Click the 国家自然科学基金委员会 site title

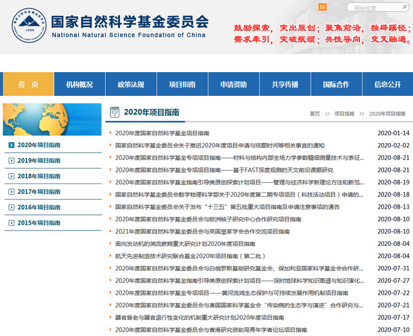(x=130, y=21)
